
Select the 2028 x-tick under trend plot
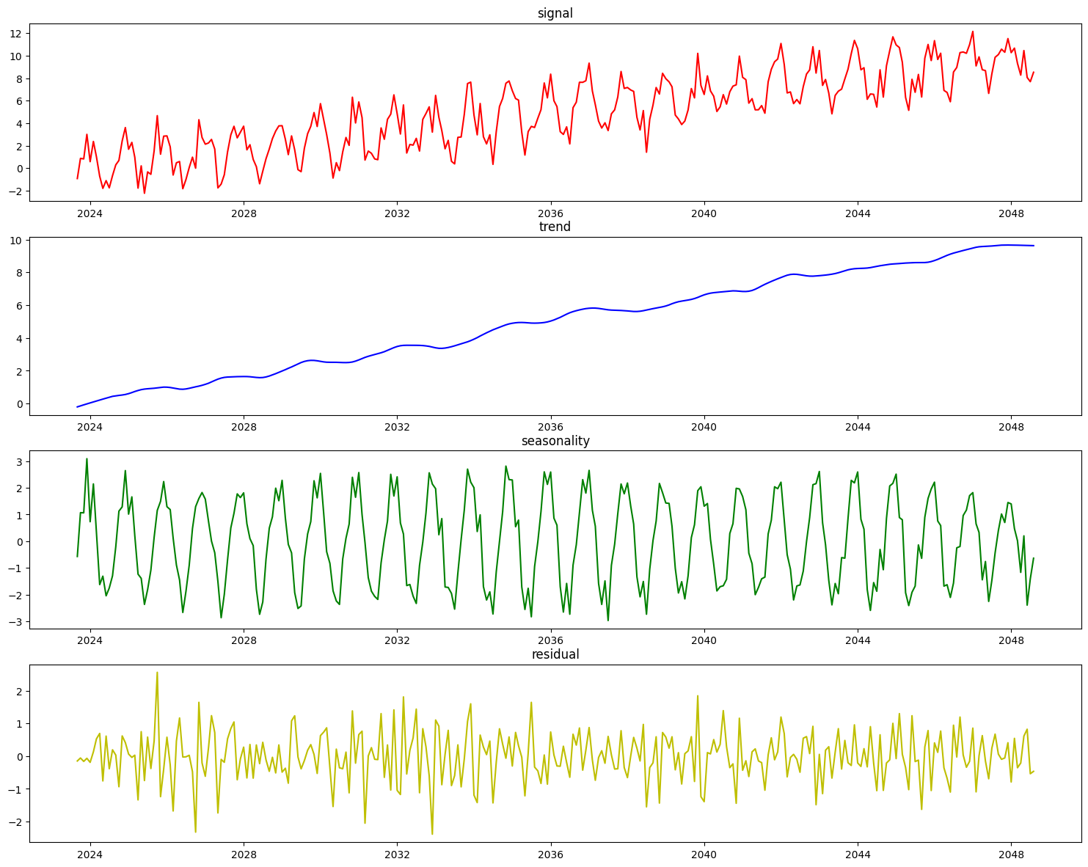tap(244, 426)
